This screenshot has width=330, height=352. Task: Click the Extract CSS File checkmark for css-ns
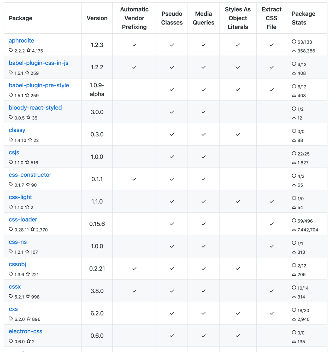272,246
